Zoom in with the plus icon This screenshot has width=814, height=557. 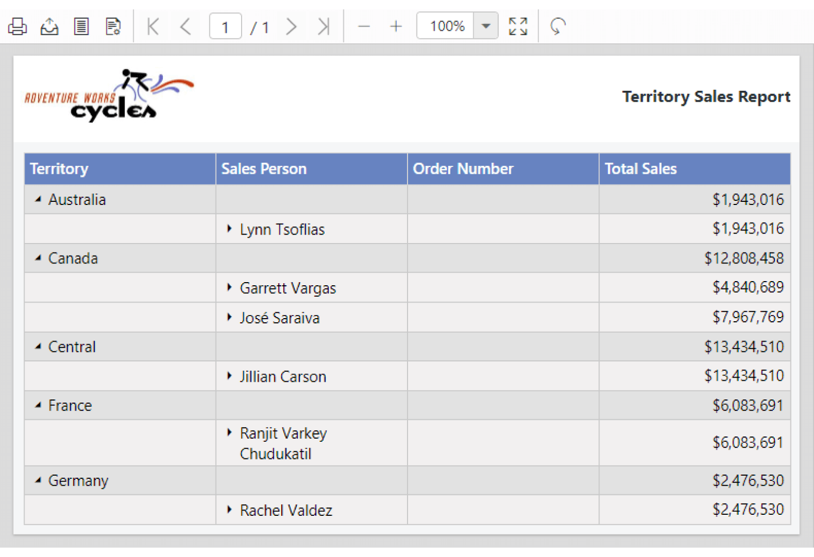tap(396, 26)
